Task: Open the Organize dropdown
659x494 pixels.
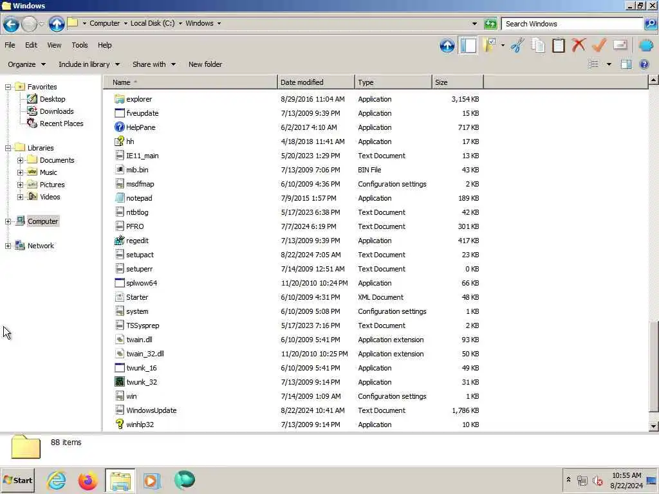Action: point(26,64)
